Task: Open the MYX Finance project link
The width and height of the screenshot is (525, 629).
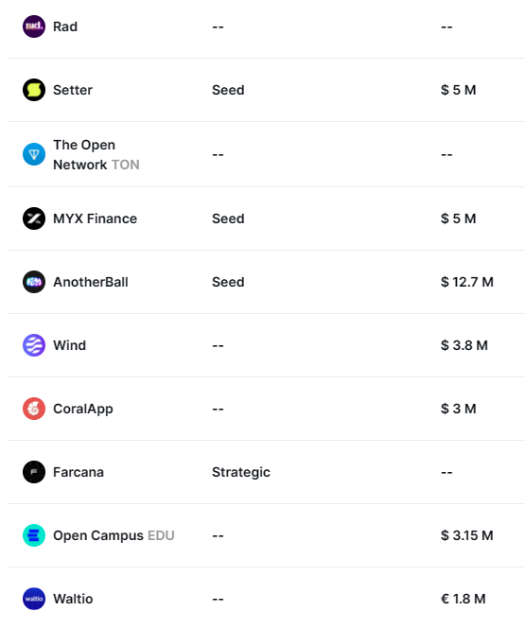Action: click(95, 218)
